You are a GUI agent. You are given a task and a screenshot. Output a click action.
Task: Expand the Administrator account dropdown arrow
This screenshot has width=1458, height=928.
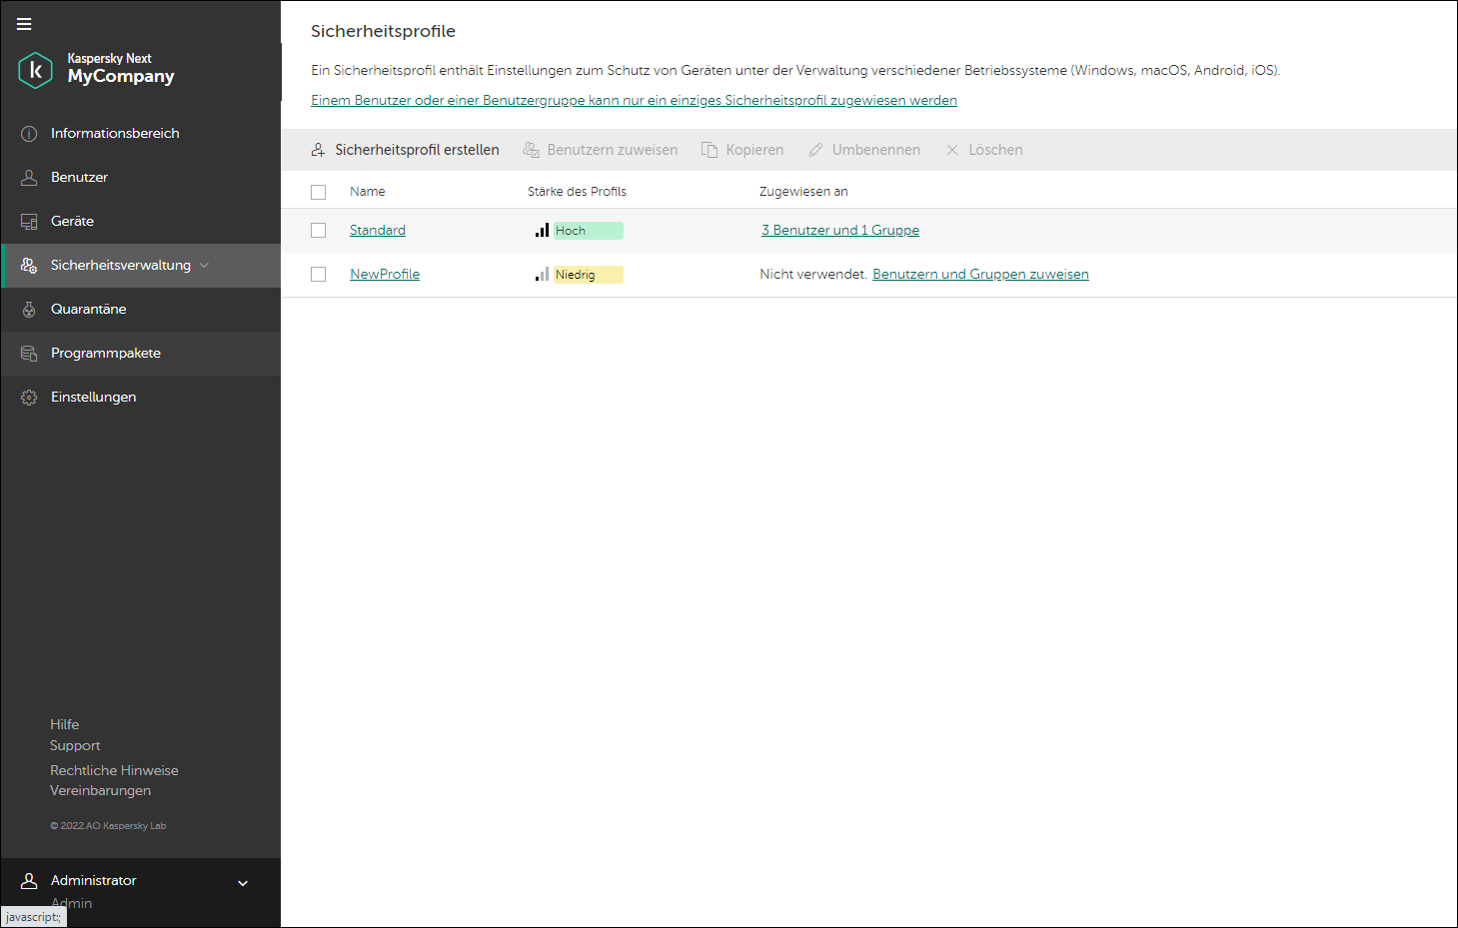coord(243,883)
